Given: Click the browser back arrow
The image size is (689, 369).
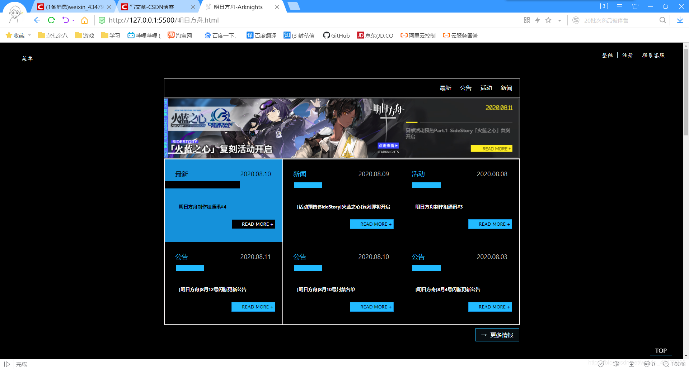Looking at the screenshot, I should [37, 20].
